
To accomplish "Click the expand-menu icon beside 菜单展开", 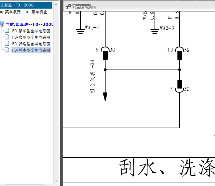I will pos(1,12).
